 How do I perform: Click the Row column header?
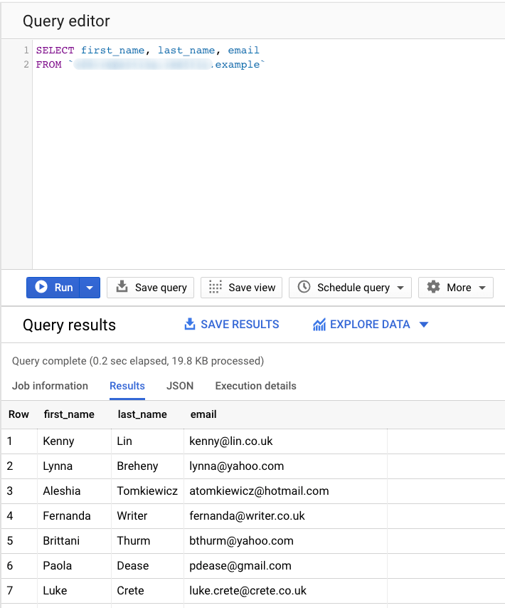point(18,414)
